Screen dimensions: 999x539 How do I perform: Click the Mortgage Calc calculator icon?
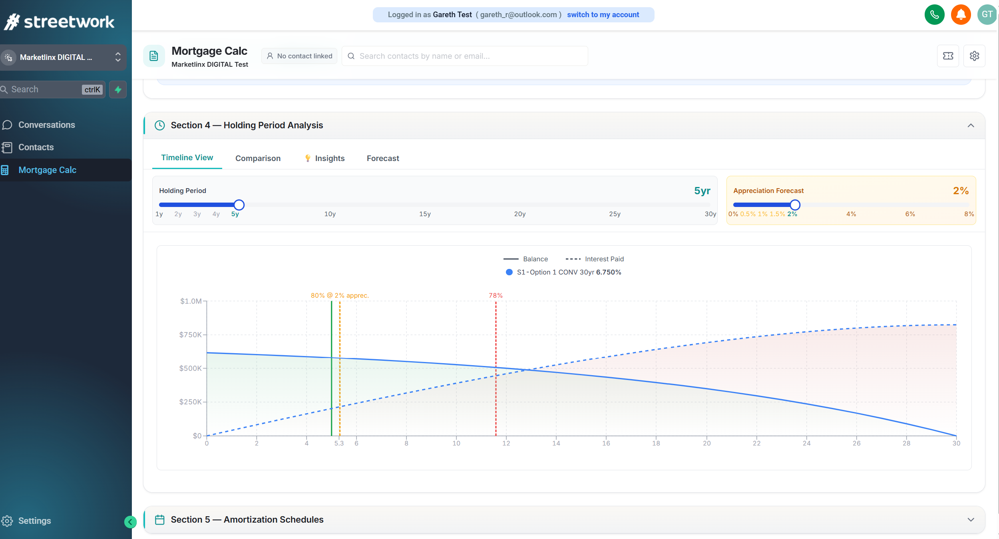click(5, 170)
